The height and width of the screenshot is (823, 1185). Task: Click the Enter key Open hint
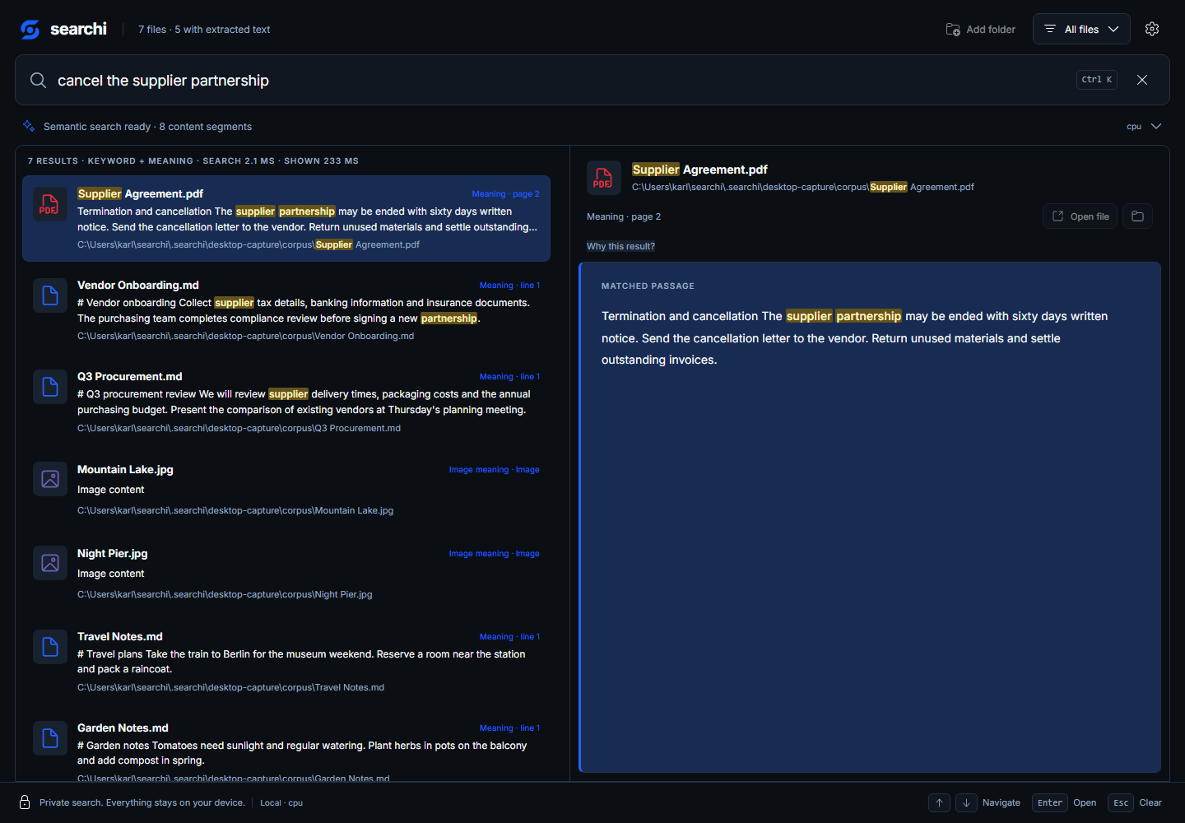click(1064, 802)
